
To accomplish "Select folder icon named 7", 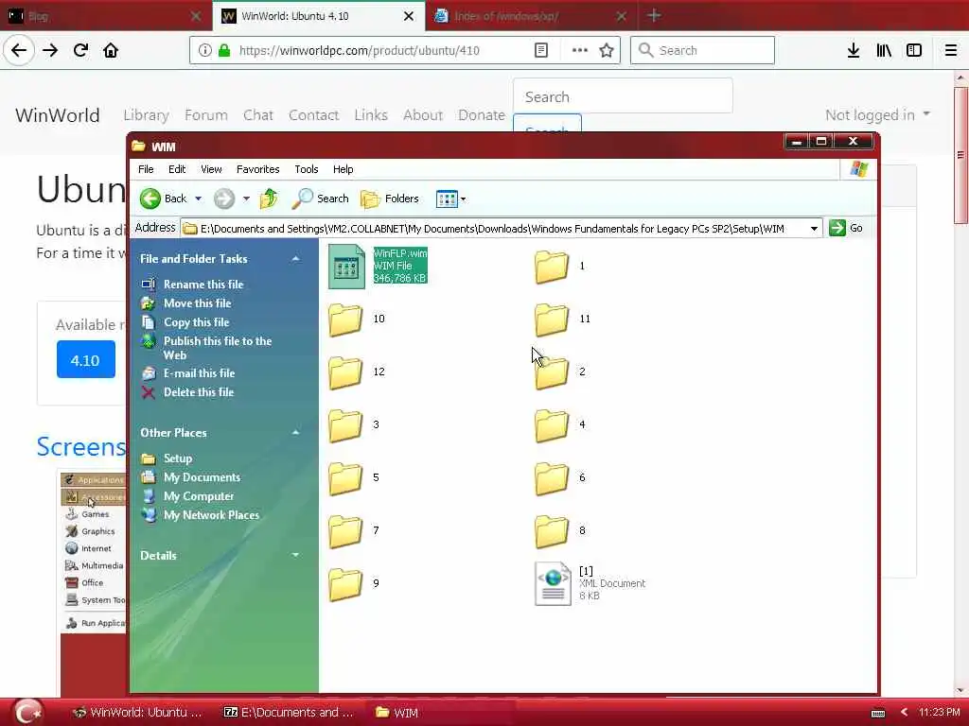I will [x=344, y=531].
